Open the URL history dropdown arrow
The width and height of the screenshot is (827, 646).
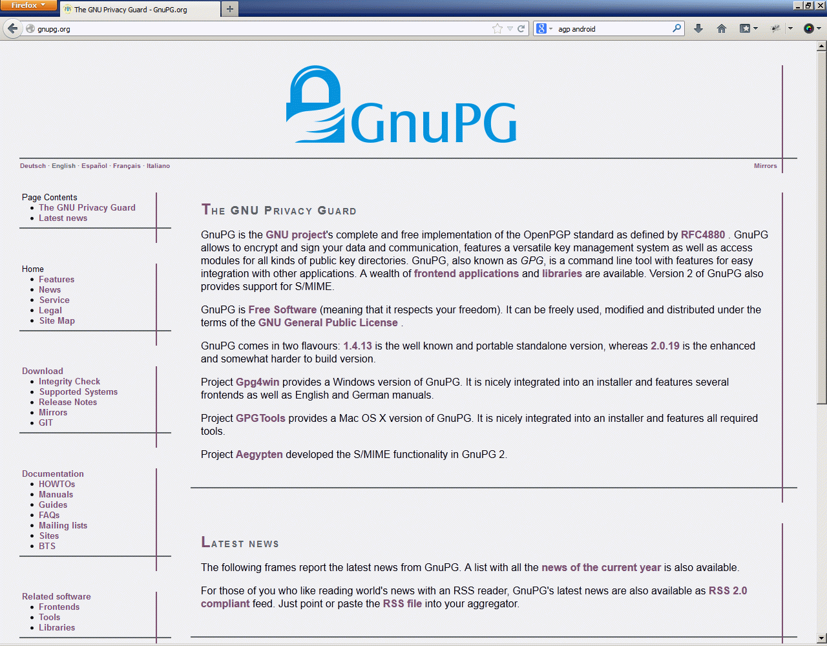pos(510,28)
